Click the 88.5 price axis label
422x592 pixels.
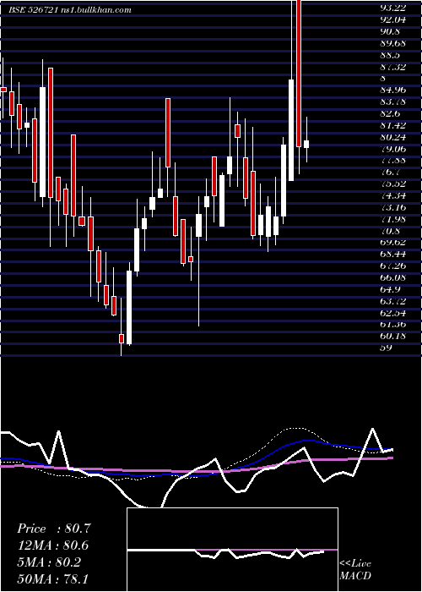[390, 55]
